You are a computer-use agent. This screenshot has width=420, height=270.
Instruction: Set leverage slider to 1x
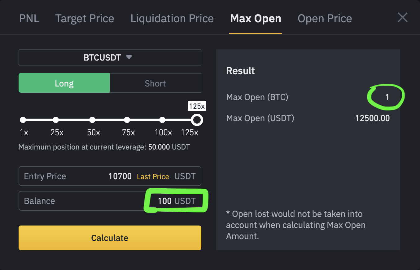coord(23,120)
